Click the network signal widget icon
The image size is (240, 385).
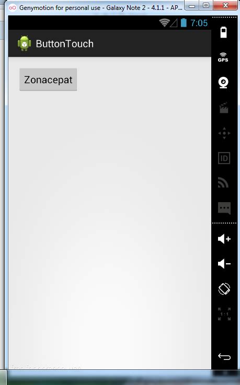tap(223, 182)
